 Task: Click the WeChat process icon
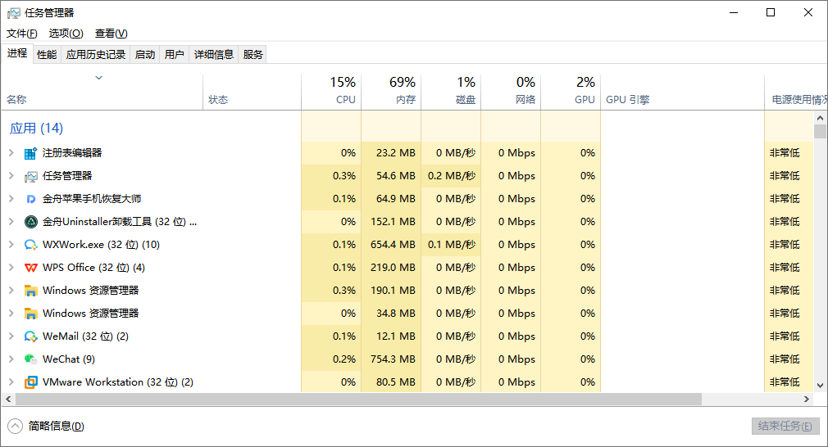tap(30, 359)
